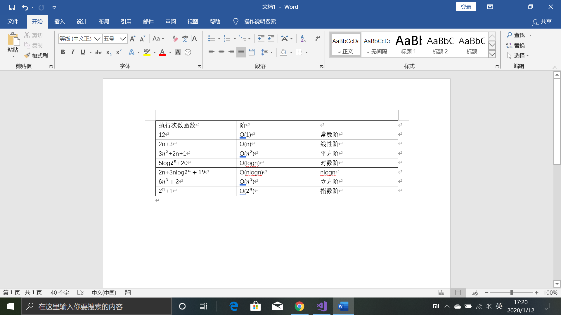
Task: Click the Sort A-Z icon
Action: 303,38
